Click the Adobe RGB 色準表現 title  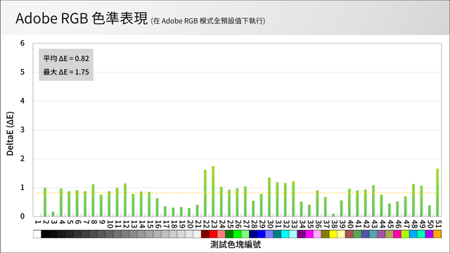pyautogui.click(x=82, y=18)
